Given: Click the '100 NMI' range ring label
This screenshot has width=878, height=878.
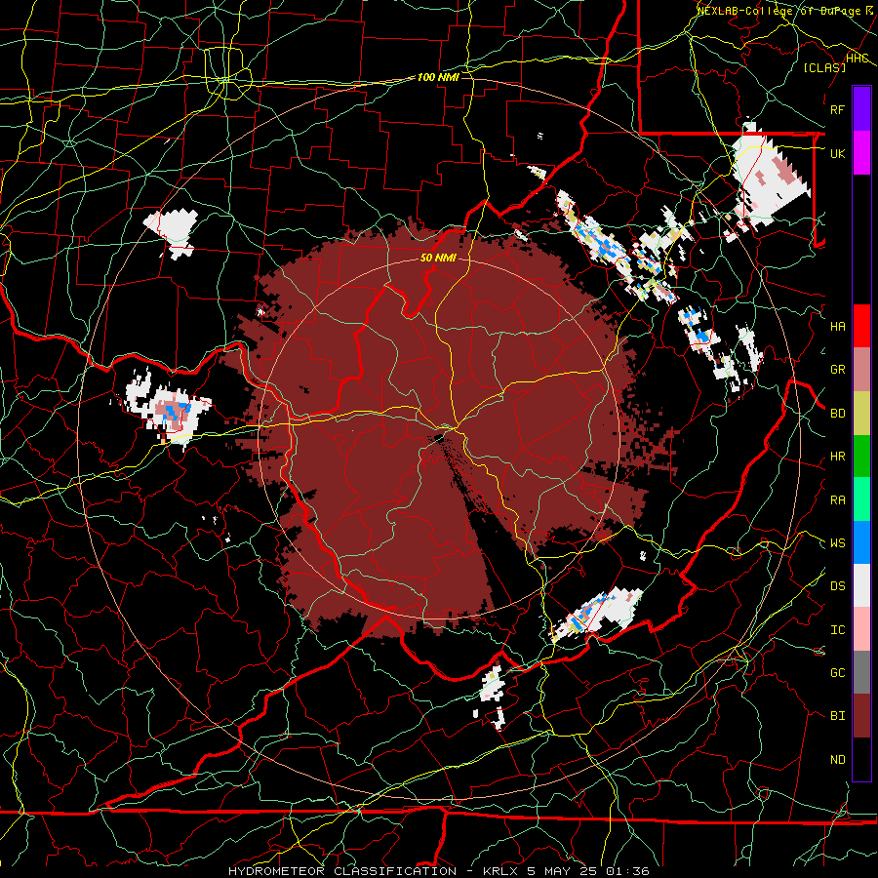Looking at the screenshot, I should tap(438, 77).
